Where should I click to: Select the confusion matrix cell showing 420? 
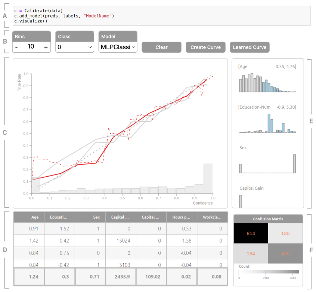[285, 253]
